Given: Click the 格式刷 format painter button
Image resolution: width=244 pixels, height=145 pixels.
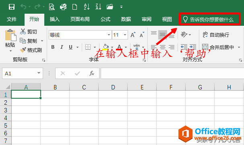Looking at the screenshot, I should [x=31, y=50].
